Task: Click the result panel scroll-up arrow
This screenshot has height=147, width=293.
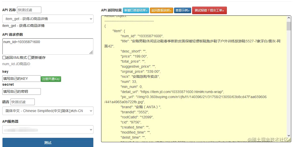Action: click(289, 18)
